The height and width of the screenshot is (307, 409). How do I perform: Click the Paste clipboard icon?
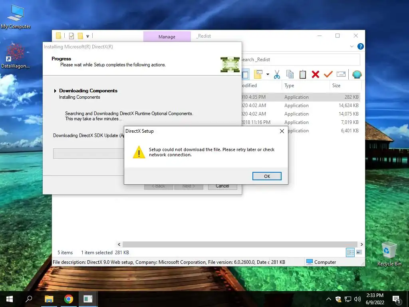303,74
